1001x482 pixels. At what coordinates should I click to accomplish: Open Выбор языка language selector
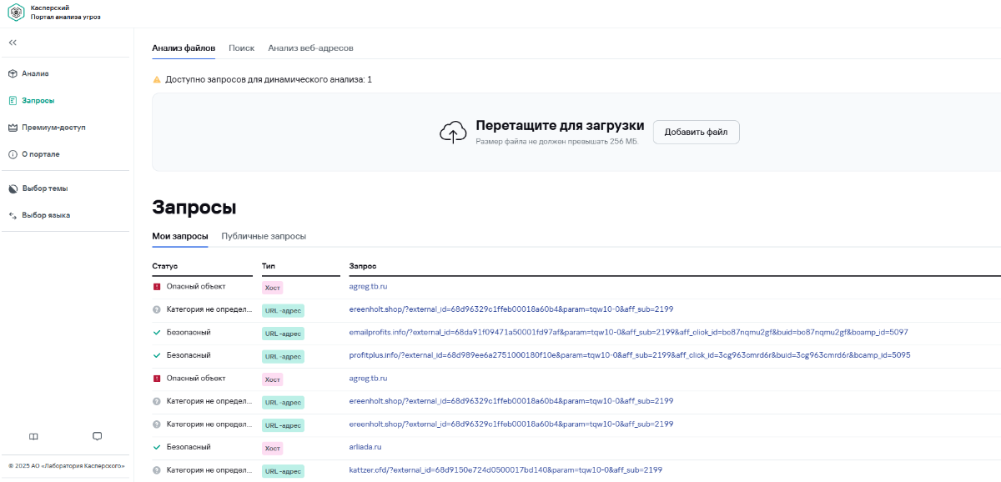point(46,215)
